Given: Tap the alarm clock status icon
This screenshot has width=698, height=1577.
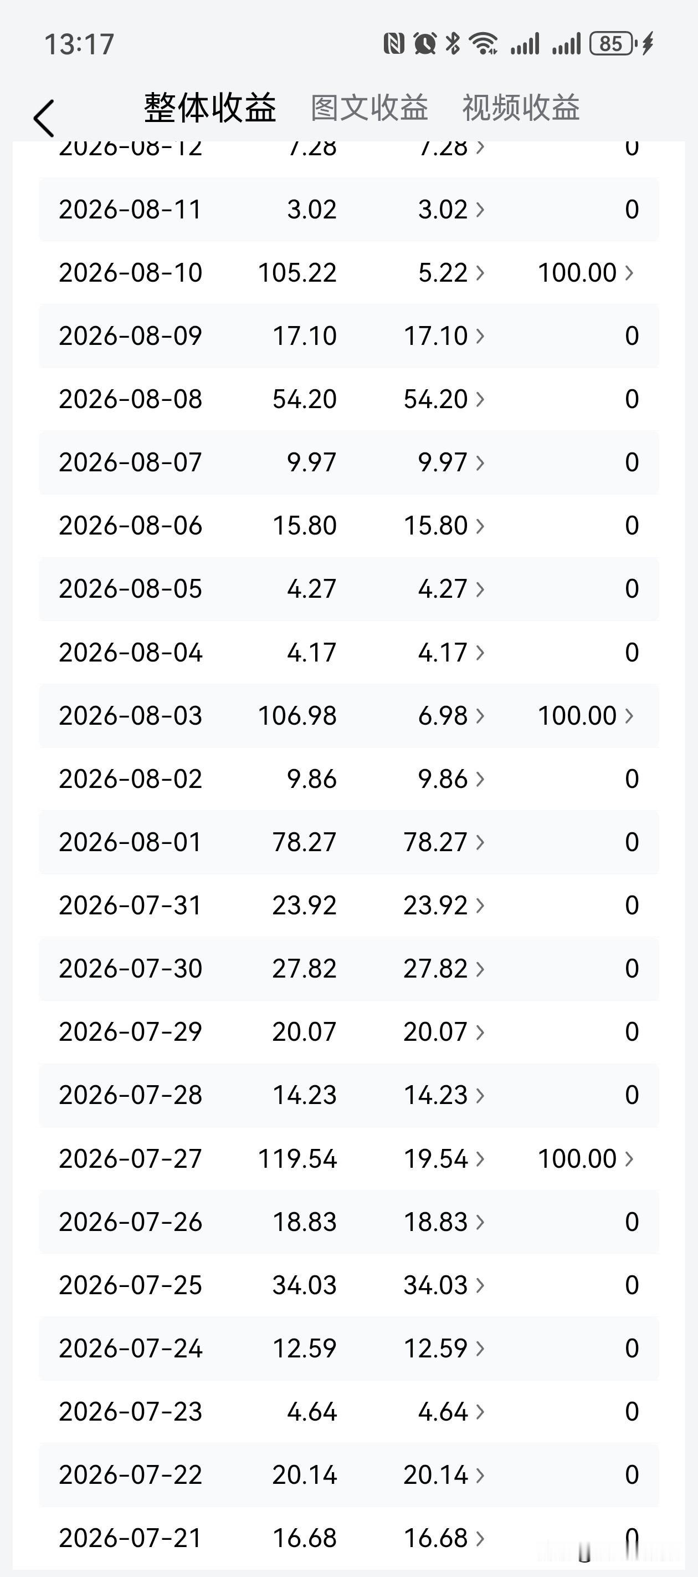Looking at the screenshot, I should 424,43.
